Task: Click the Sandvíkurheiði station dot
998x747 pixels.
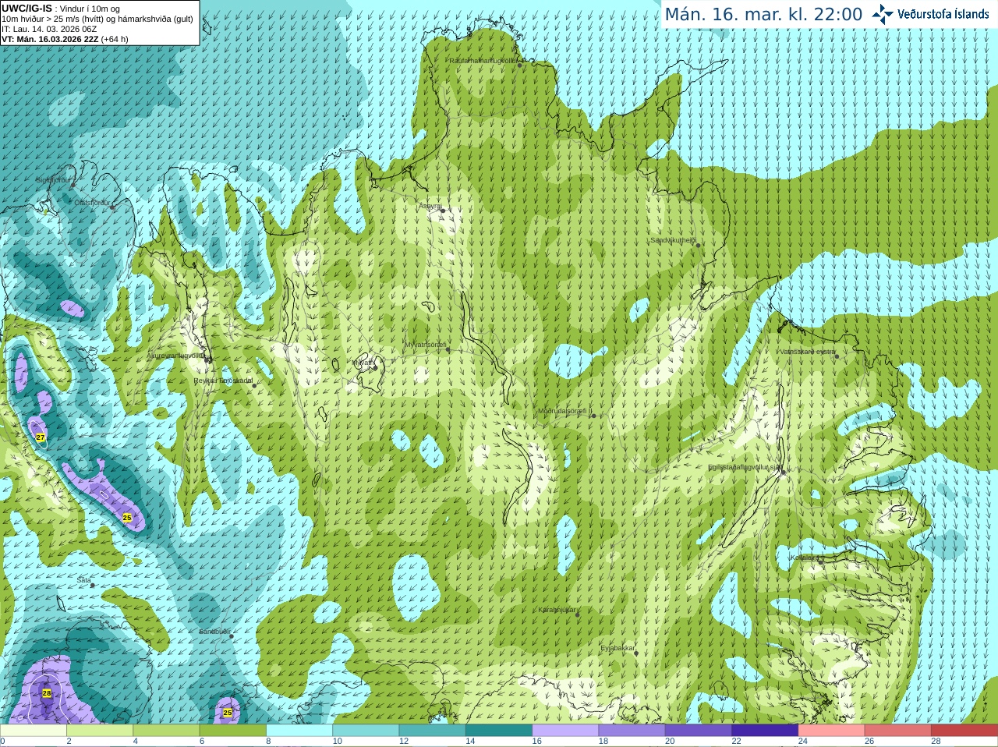Action: point(698,246)
